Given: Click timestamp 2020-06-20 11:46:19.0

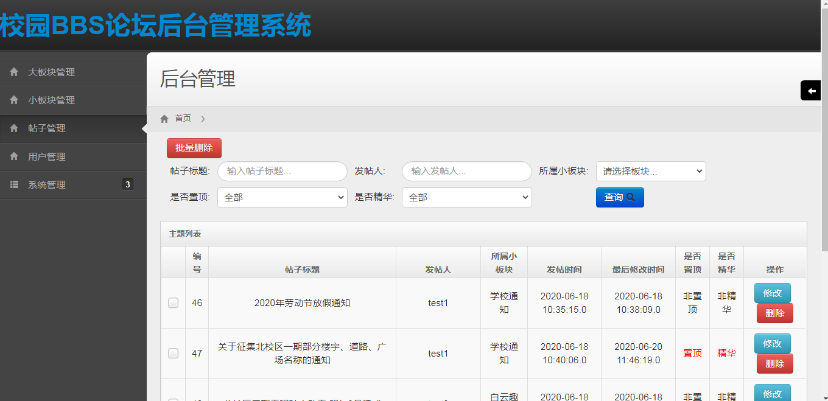Looking at the screenshot, I should [x=638, y=354].
